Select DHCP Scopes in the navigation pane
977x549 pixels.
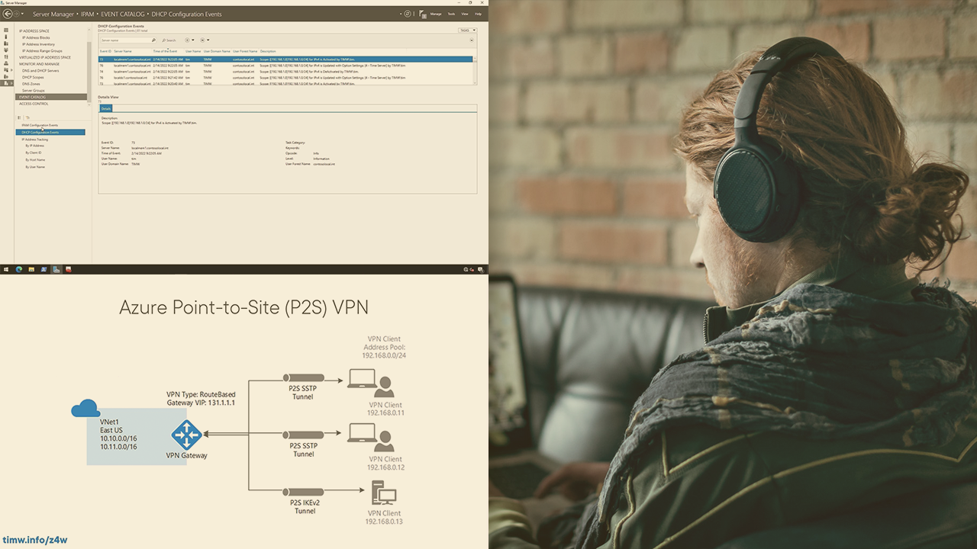tap(33, 77)
